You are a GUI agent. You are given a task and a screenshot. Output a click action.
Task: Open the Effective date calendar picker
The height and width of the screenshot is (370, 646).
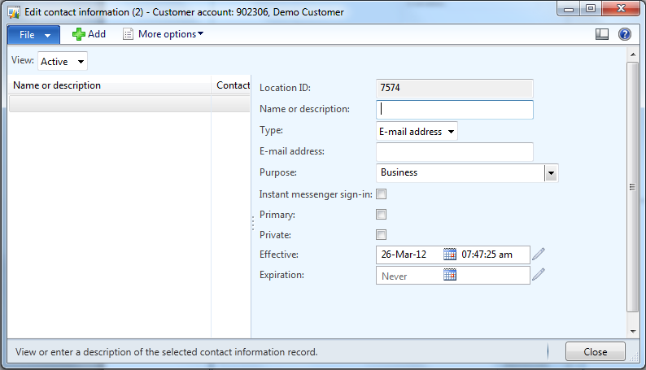450,255
